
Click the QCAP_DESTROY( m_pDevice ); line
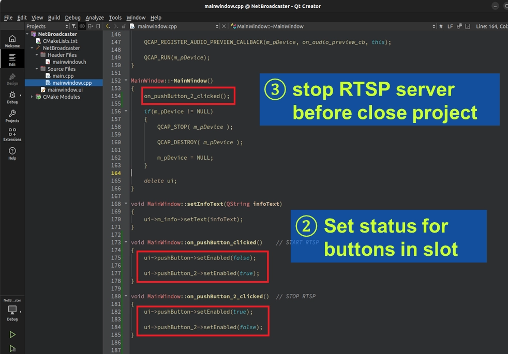(200, 143)
